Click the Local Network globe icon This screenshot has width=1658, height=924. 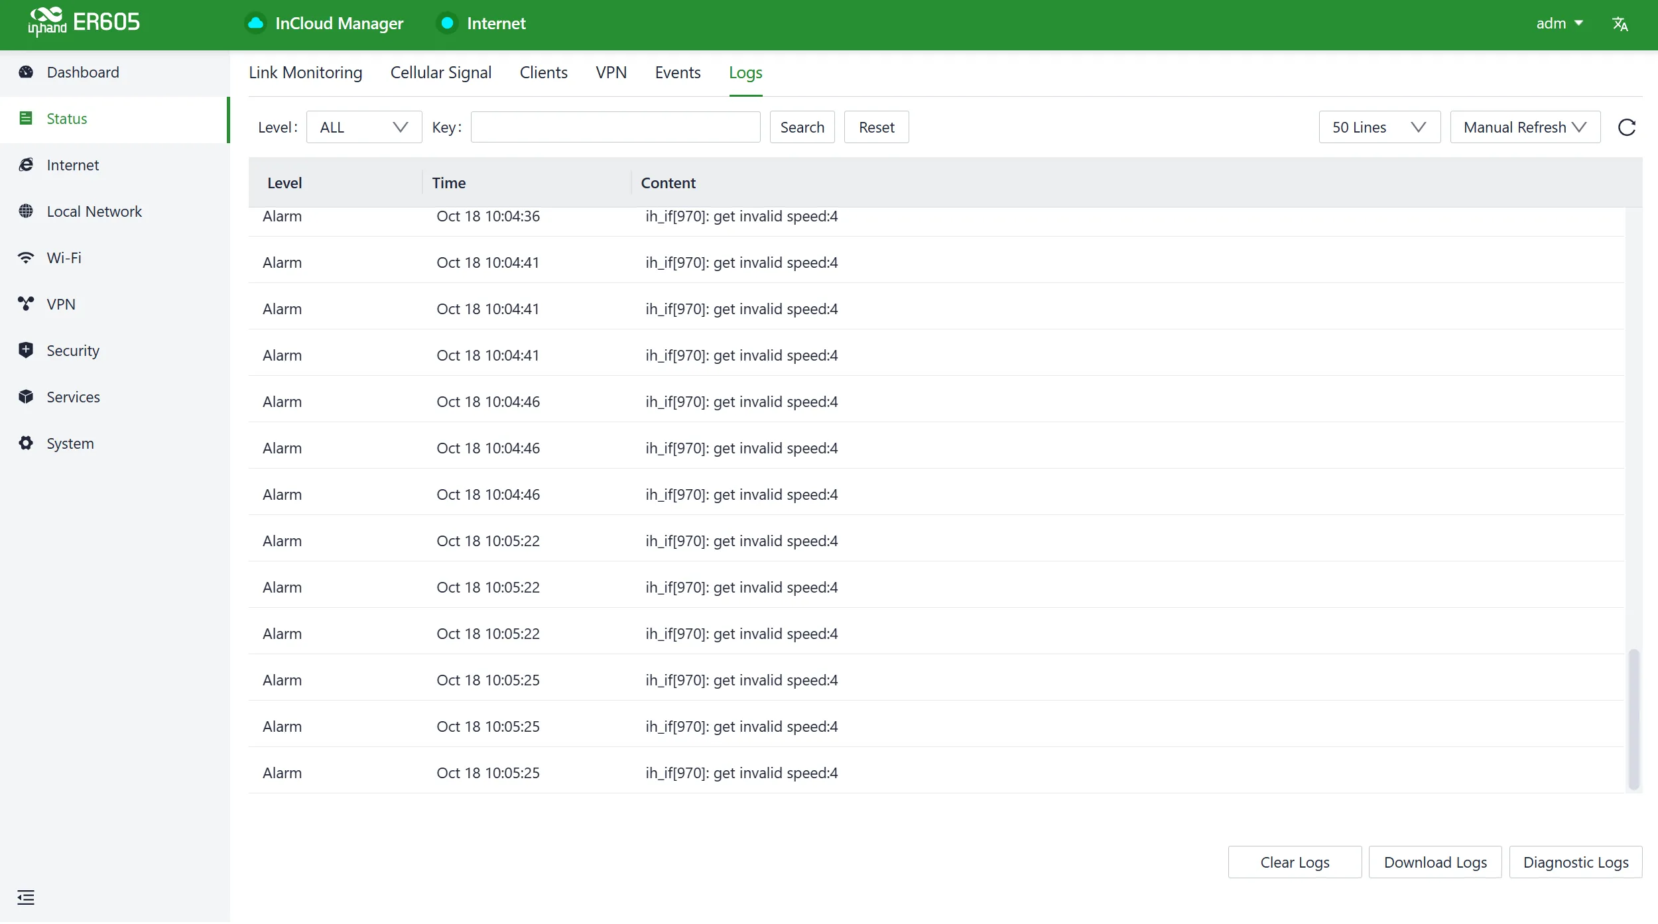[x=26, y=211]
